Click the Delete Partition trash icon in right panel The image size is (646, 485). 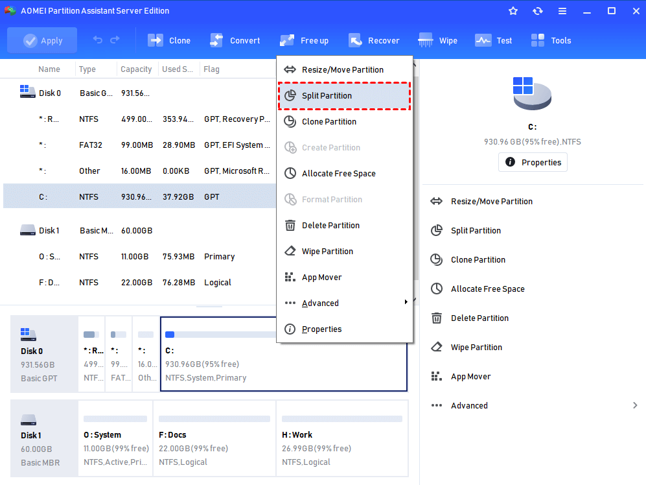click(436, 318)
